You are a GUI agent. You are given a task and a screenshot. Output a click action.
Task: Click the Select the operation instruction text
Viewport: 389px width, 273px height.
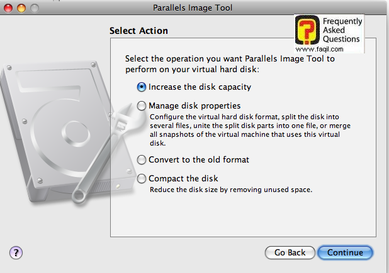[x=229, y=63]
